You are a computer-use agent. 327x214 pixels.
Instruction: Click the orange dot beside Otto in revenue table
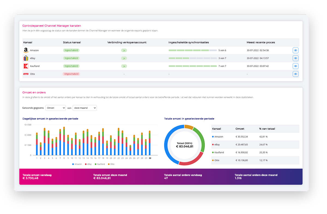(x=213, y=160)
